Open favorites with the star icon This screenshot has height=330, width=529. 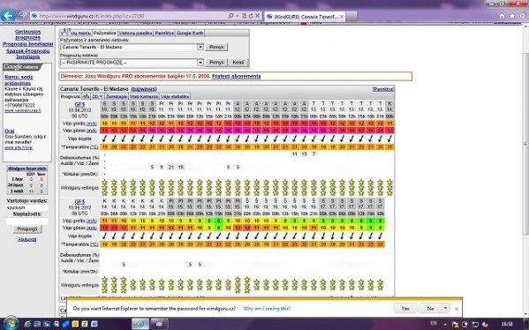pos(512,16)
